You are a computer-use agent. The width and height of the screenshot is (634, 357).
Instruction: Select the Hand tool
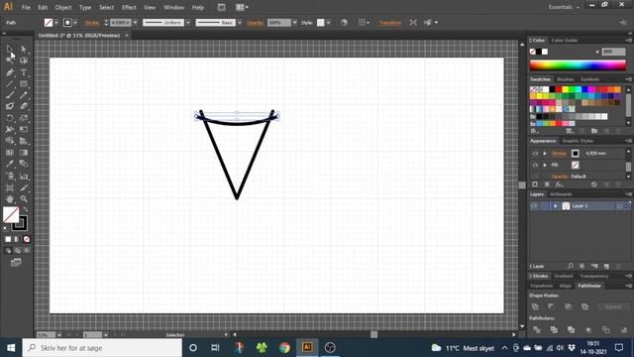10,199
